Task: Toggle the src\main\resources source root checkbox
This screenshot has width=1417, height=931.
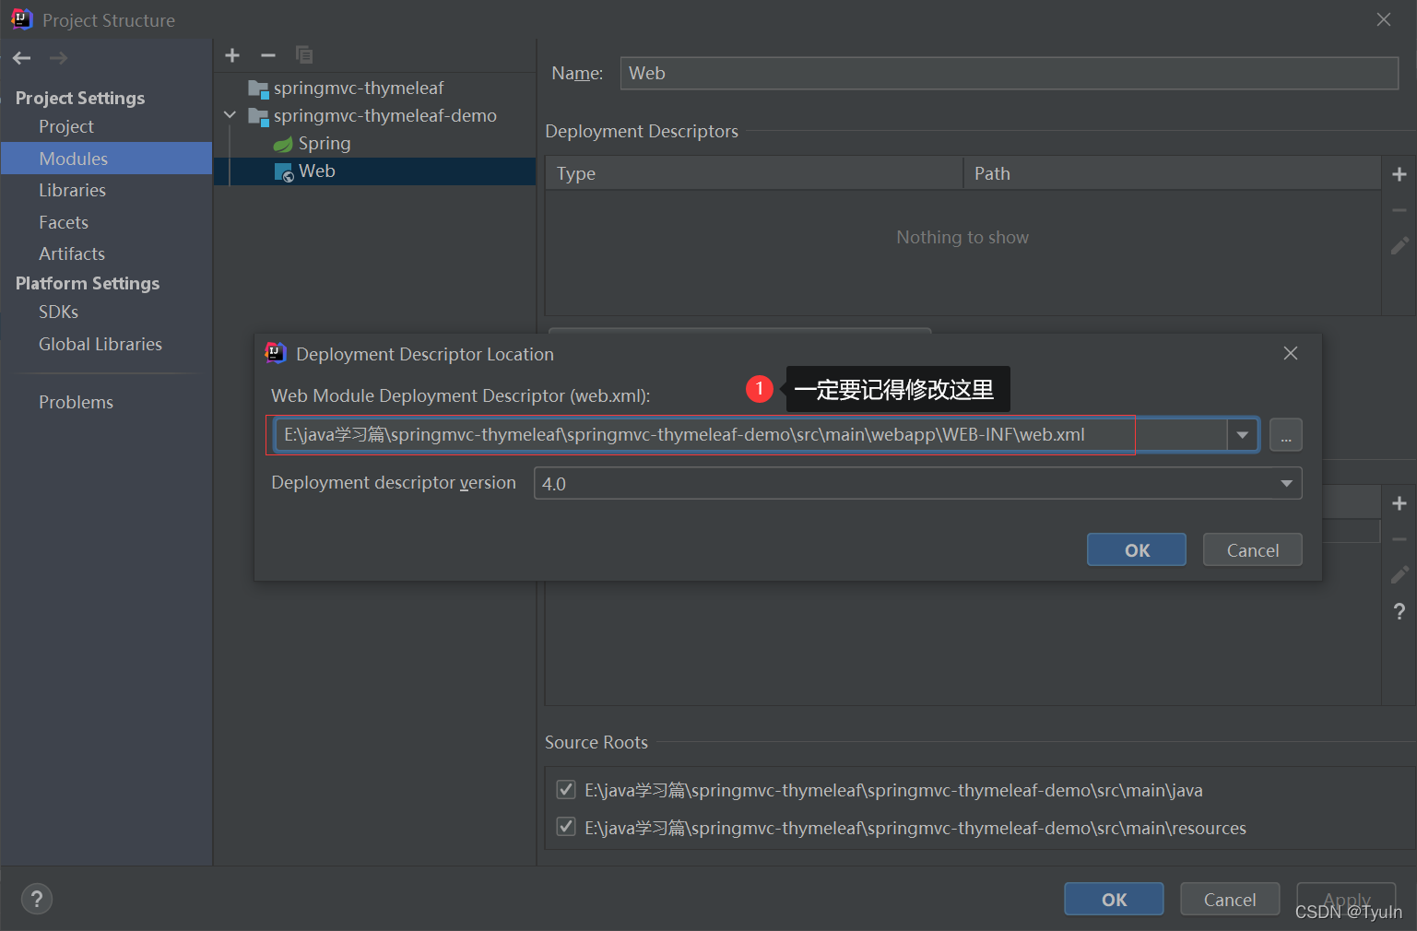Action: tap(566, 827)
